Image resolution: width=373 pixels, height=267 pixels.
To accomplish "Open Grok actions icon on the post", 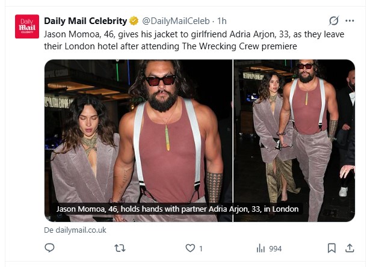I will coord(335,21).
